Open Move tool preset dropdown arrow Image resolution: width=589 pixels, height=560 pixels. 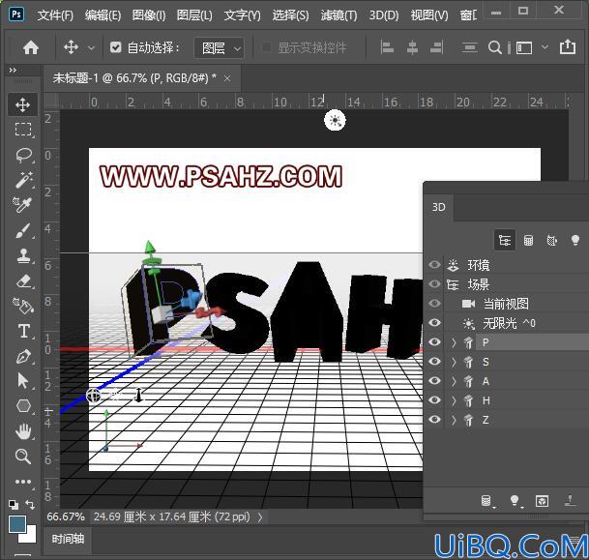coord(91,48)
